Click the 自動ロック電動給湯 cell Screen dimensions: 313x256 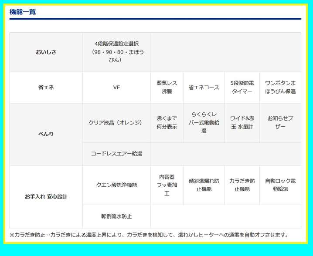point(280,185)
